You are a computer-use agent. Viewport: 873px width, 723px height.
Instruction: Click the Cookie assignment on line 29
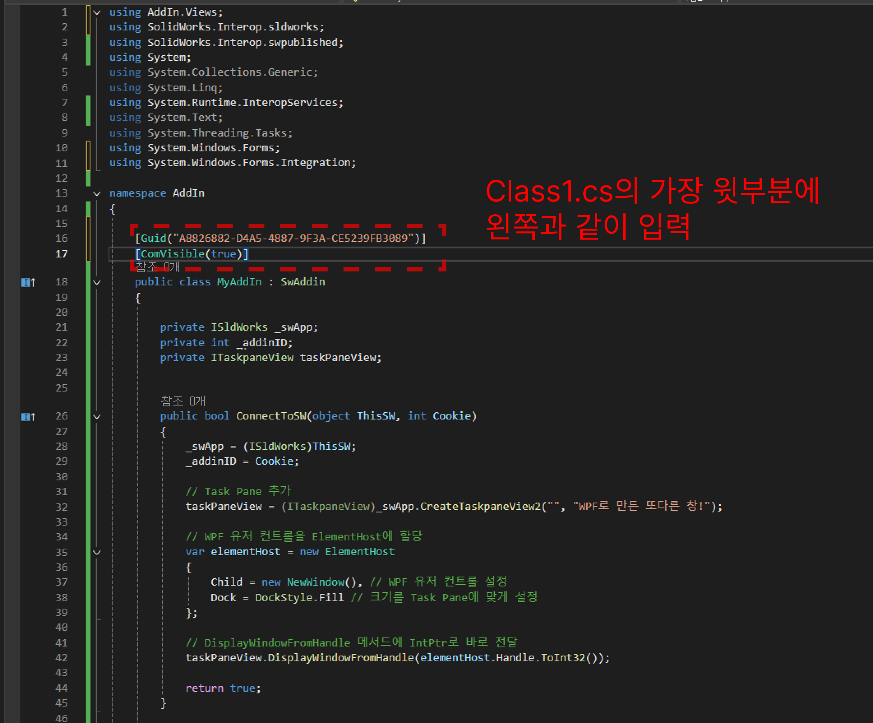click(242, 461)
